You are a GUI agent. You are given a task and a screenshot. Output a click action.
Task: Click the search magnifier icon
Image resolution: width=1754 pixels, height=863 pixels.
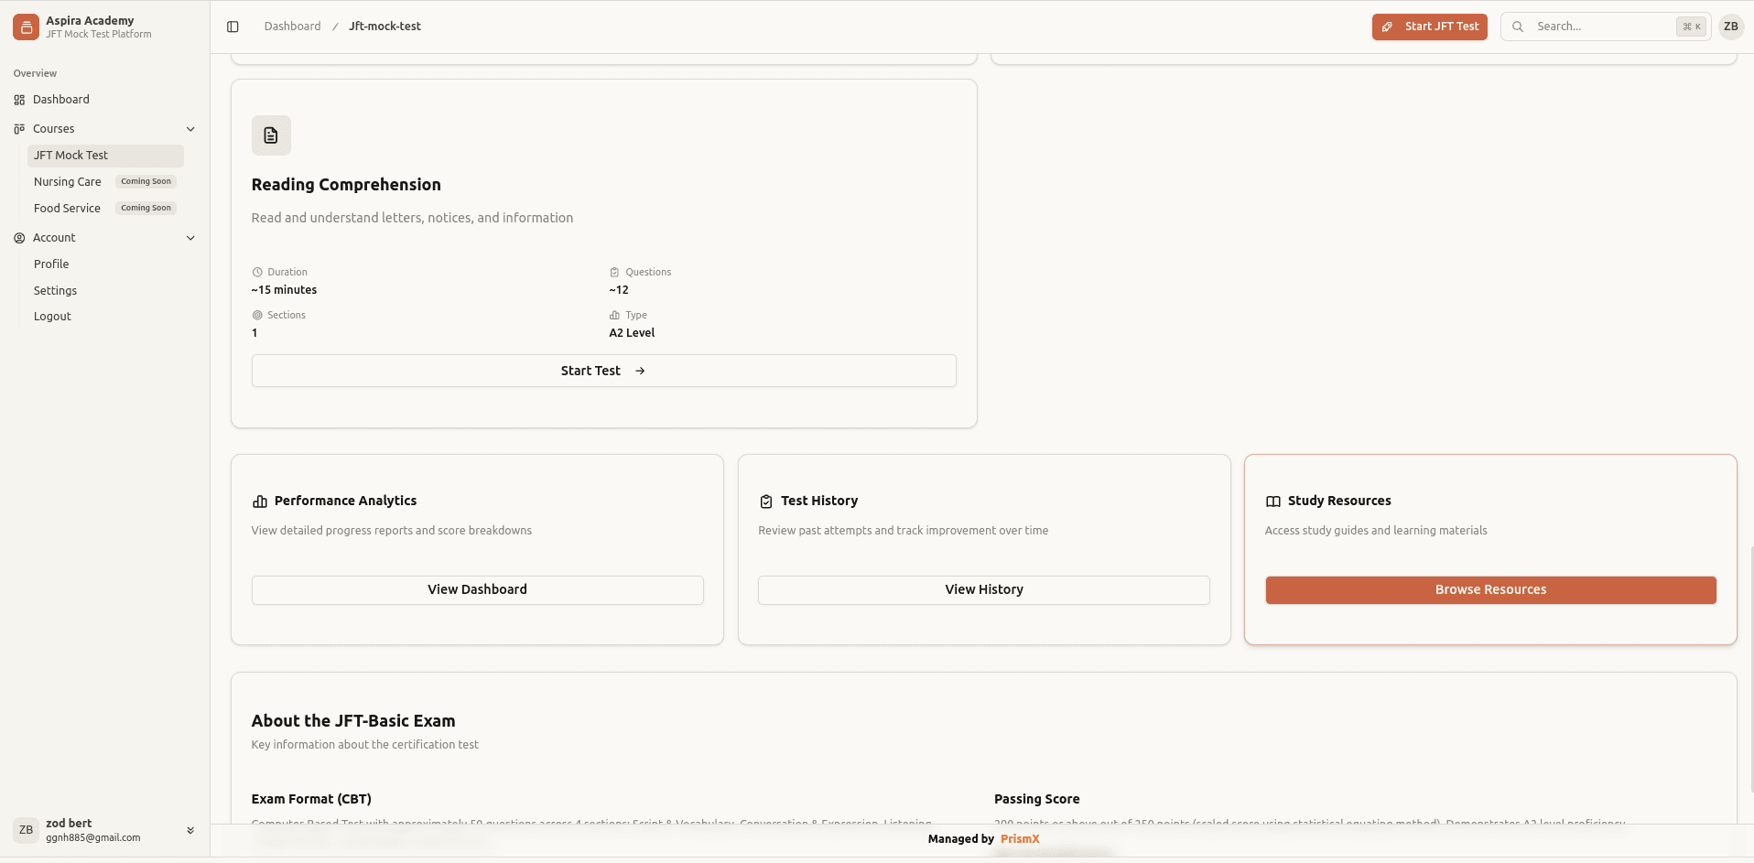pyautogui.click(x=1518, y=27)
